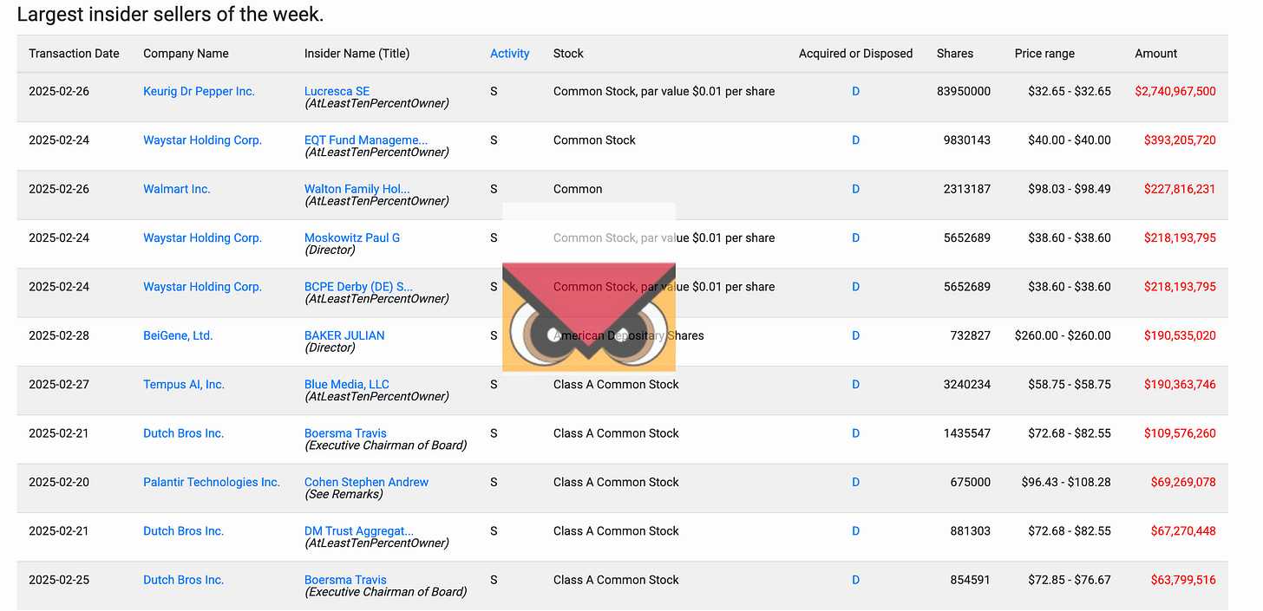The height and width of the screenshot is (611, 1263).
Task: View insider Blue Media, LLC
Action: coord(347,384)
